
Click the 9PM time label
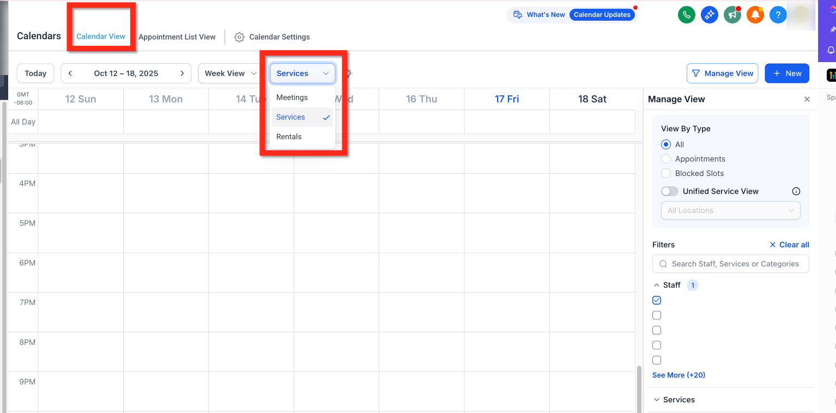pos(27,382)
